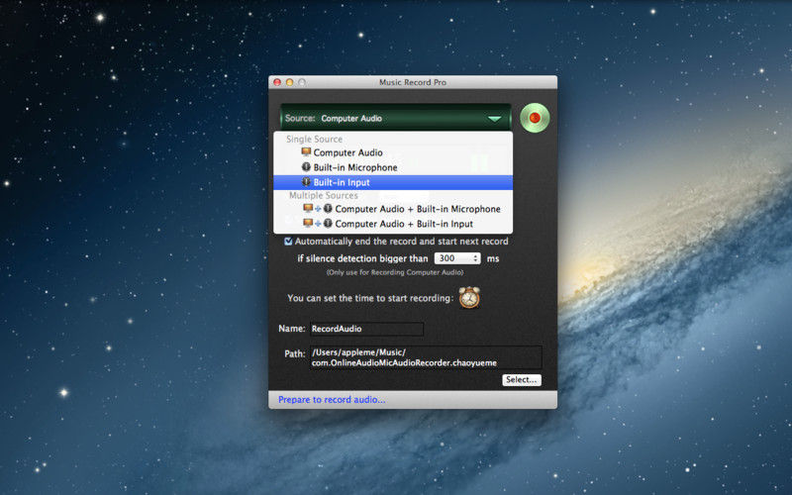This screenshot has height=495, width=792.
Task: Pick Computer Audio + Built-in Input
Action: click(x=393, y=224)
